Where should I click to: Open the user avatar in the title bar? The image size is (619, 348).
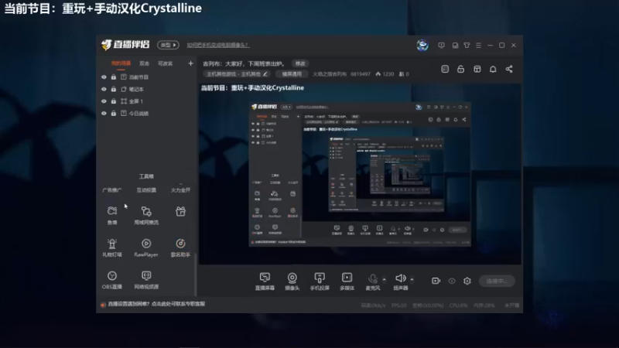422,45
